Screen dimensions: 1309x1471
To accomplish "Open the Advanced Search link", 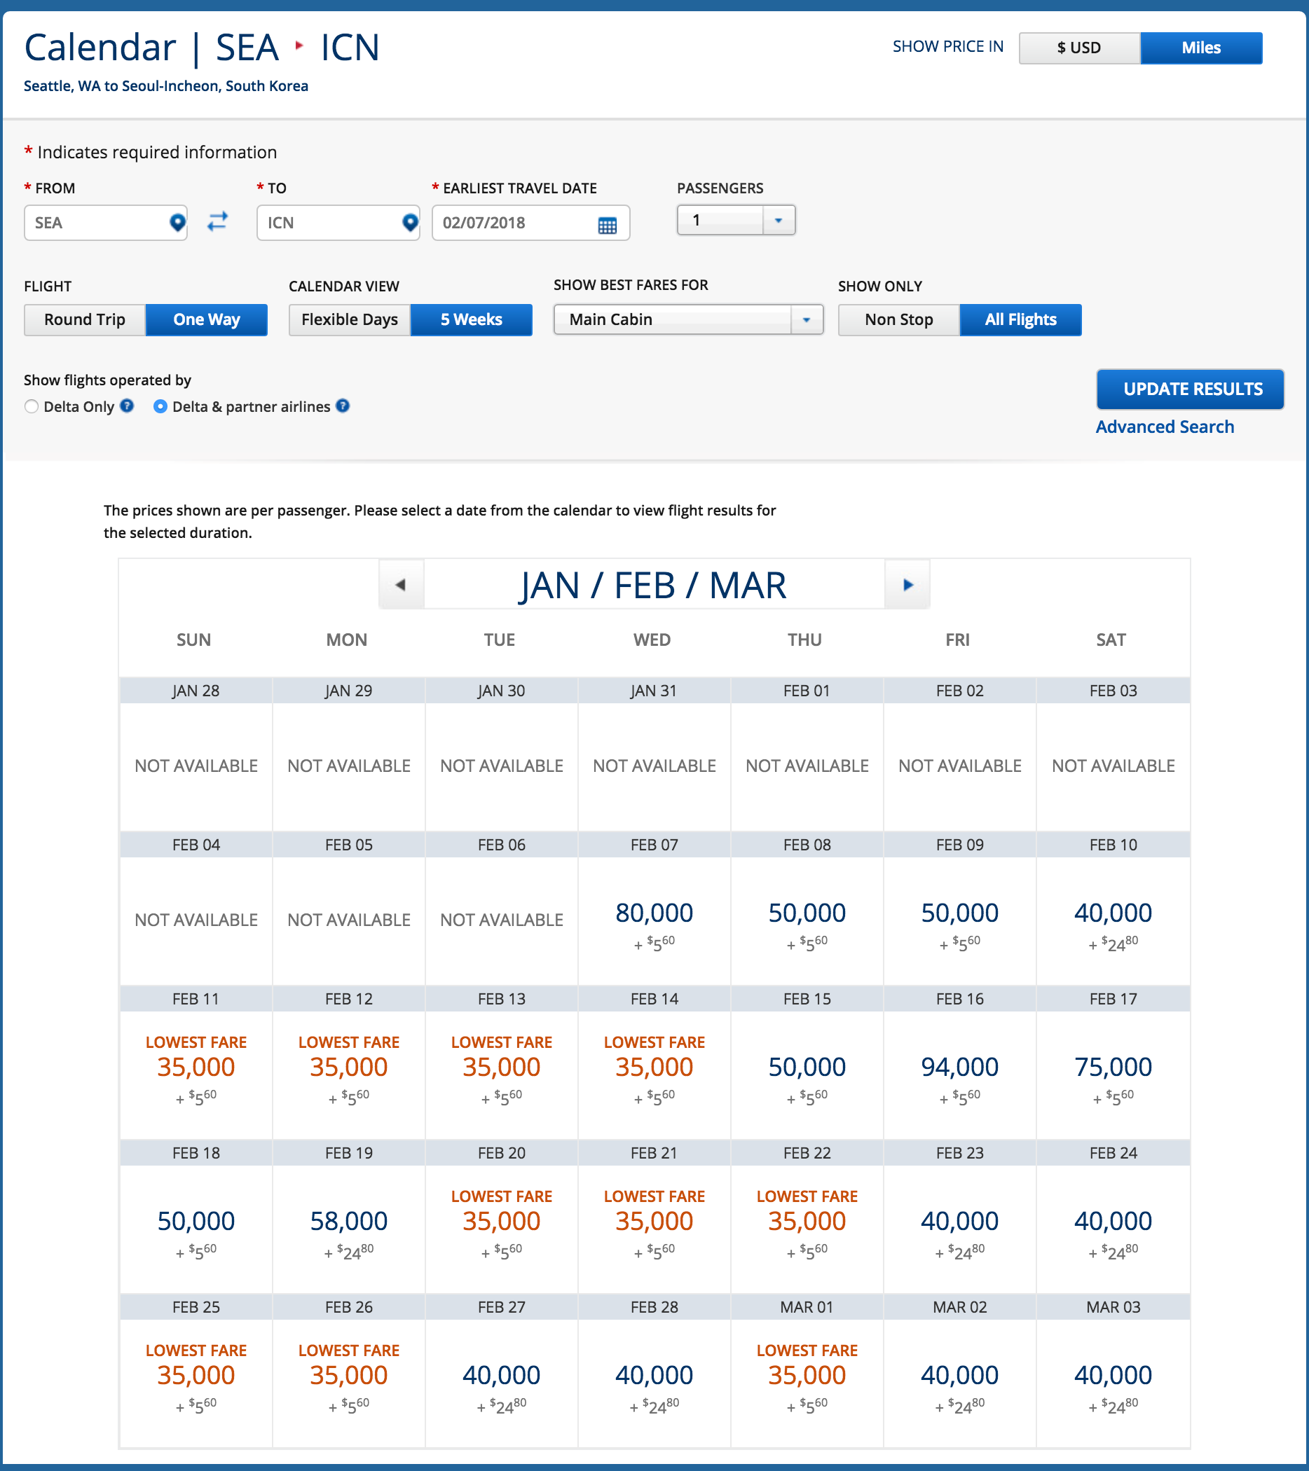I will [x=1164, y=427].
